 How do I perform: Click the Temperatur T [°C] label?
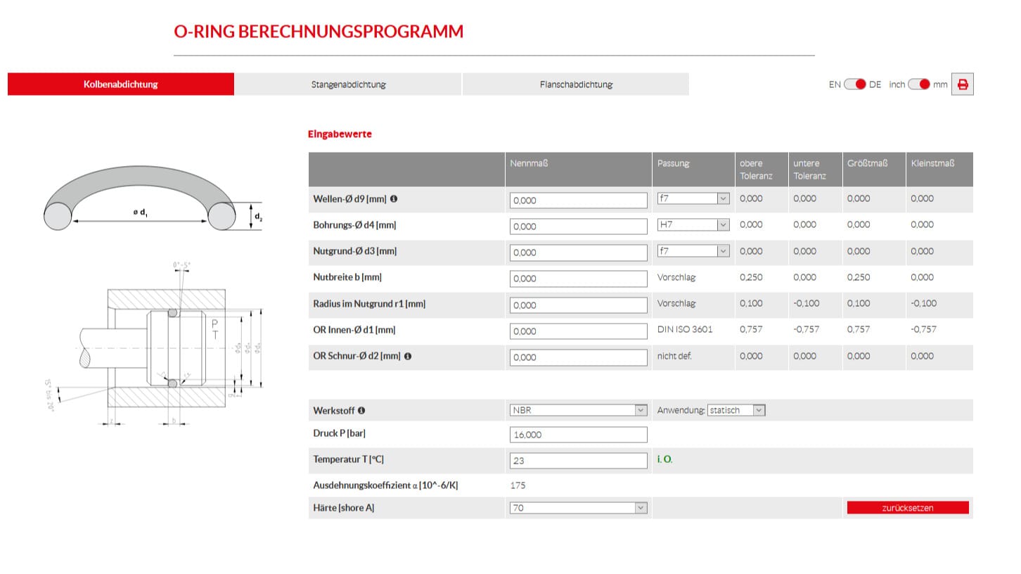349,459
